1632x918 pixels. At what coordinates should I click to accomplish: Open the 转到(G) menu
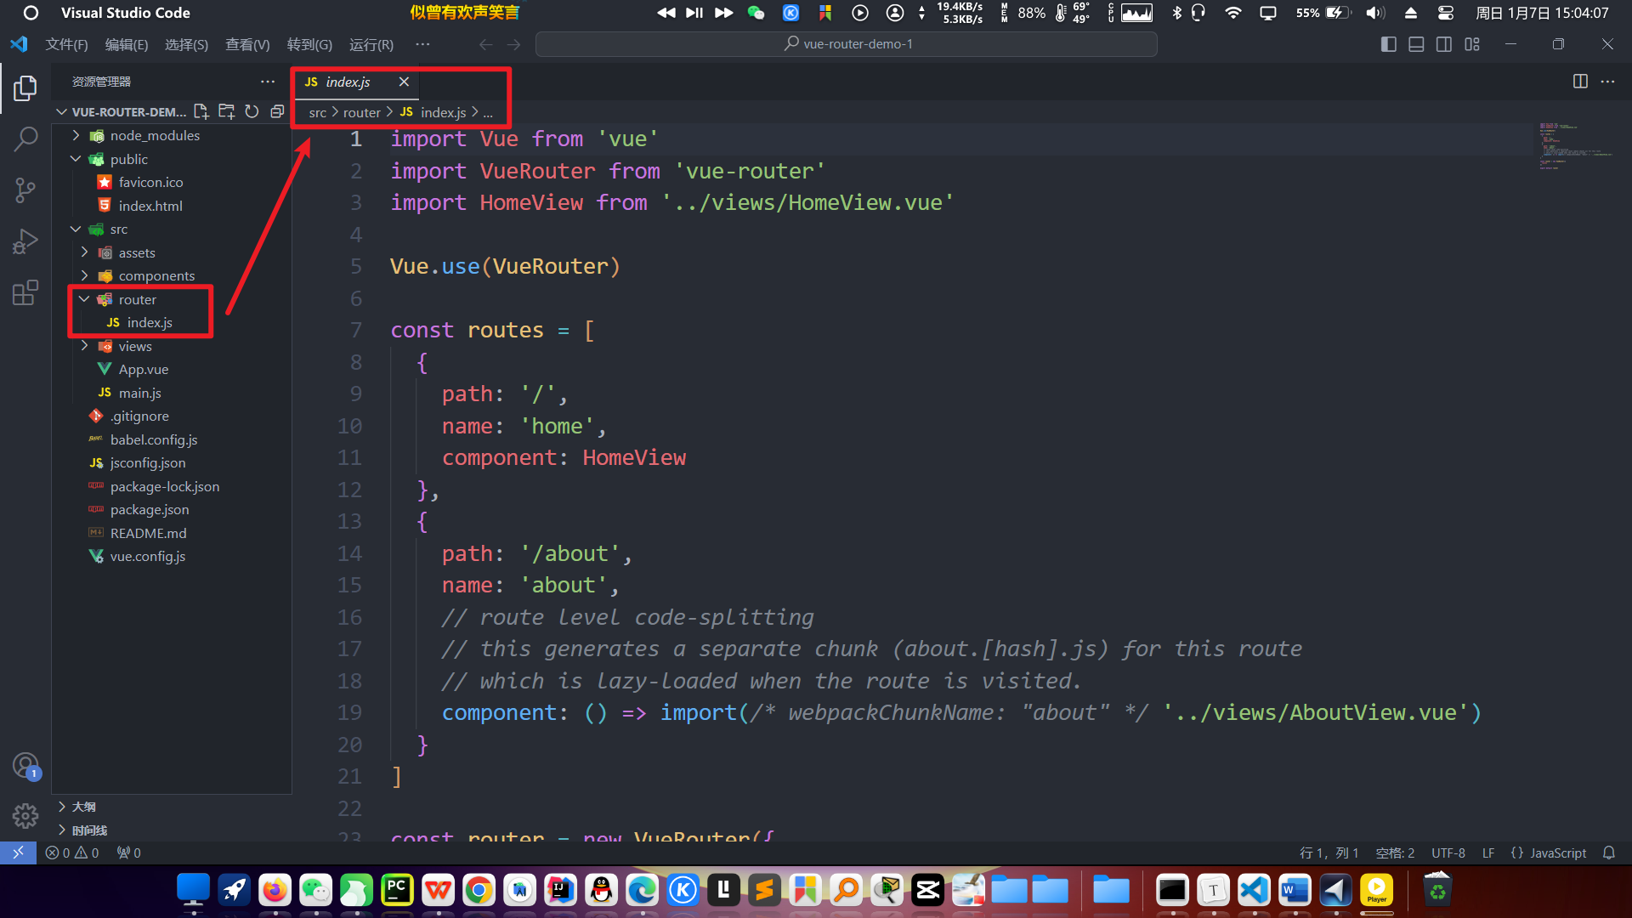click(x=309, y=44)
